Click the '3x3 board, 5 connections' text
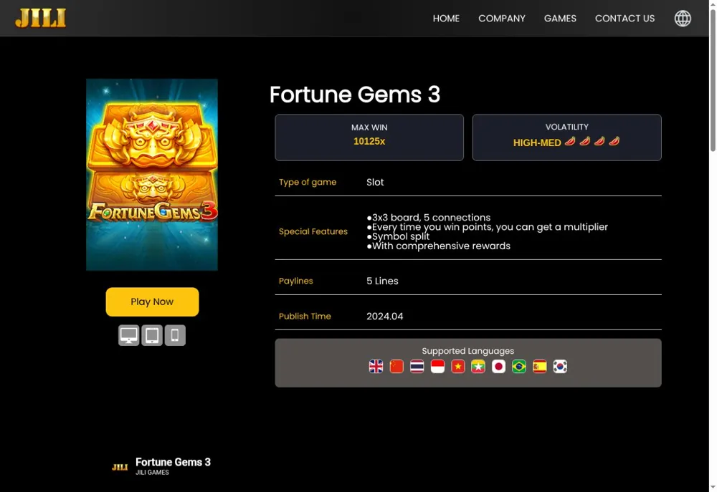This screenshot has height=492, width=717. click(x=429, y=218)
